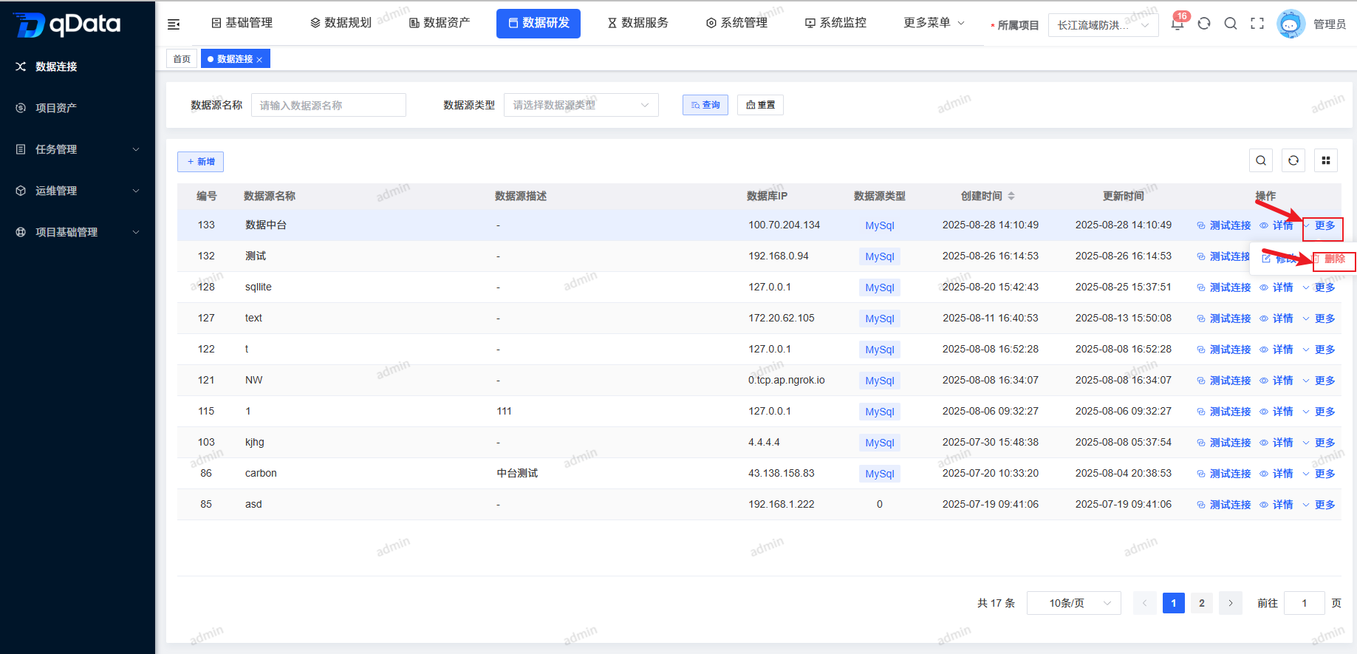
Task: Click the 操作 column header
Action: click(1265, 196)
